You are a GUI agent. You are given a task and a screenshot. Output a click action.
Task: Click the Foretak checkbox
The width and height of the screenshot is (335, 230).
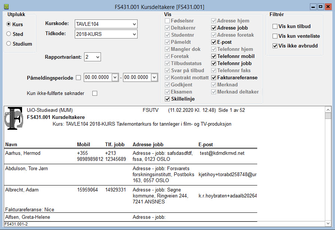click(167, 56)
